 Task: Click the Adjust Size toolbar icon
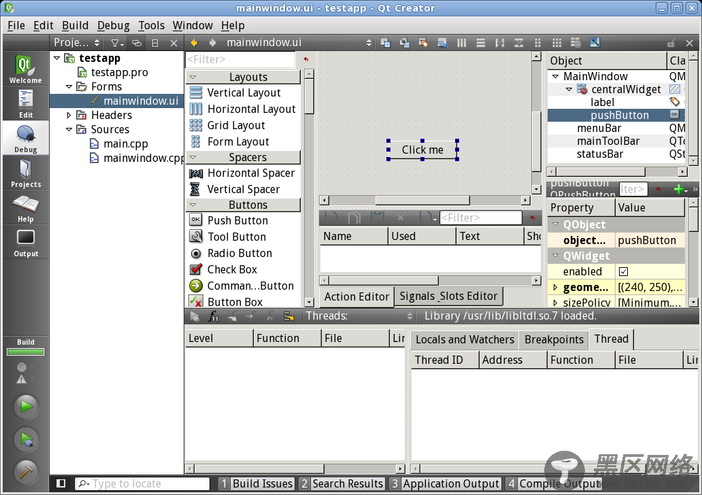[x=595, y=43]
